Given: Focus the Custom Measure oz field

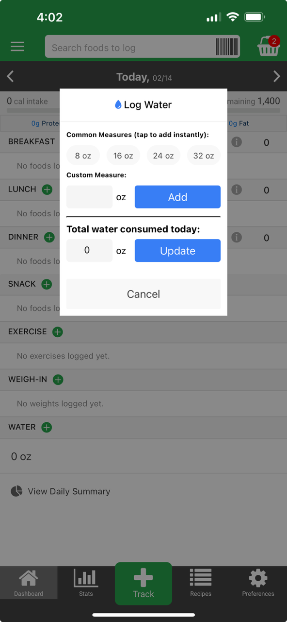Looking at the screenshot, I should (89, 197).
